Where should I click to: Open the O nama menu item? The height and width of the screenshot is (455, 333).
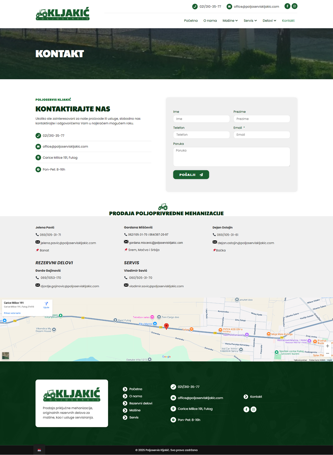click(x=210, y=21)
